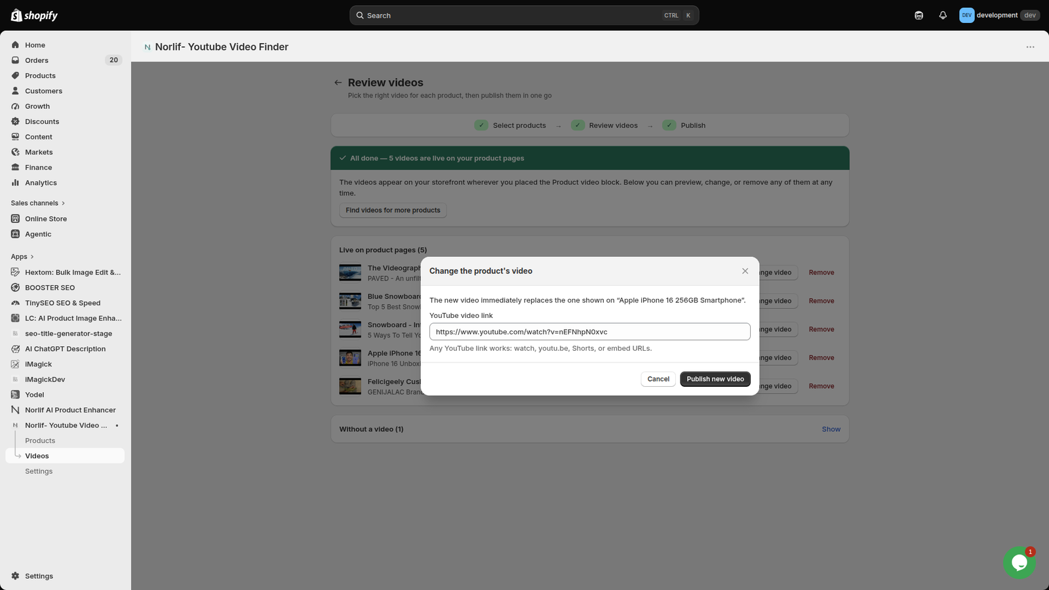Image resolution: width=1049 pixels, height=590 pixels.
Task: Click the Orders inbox icon
Action: click(16, 60)
